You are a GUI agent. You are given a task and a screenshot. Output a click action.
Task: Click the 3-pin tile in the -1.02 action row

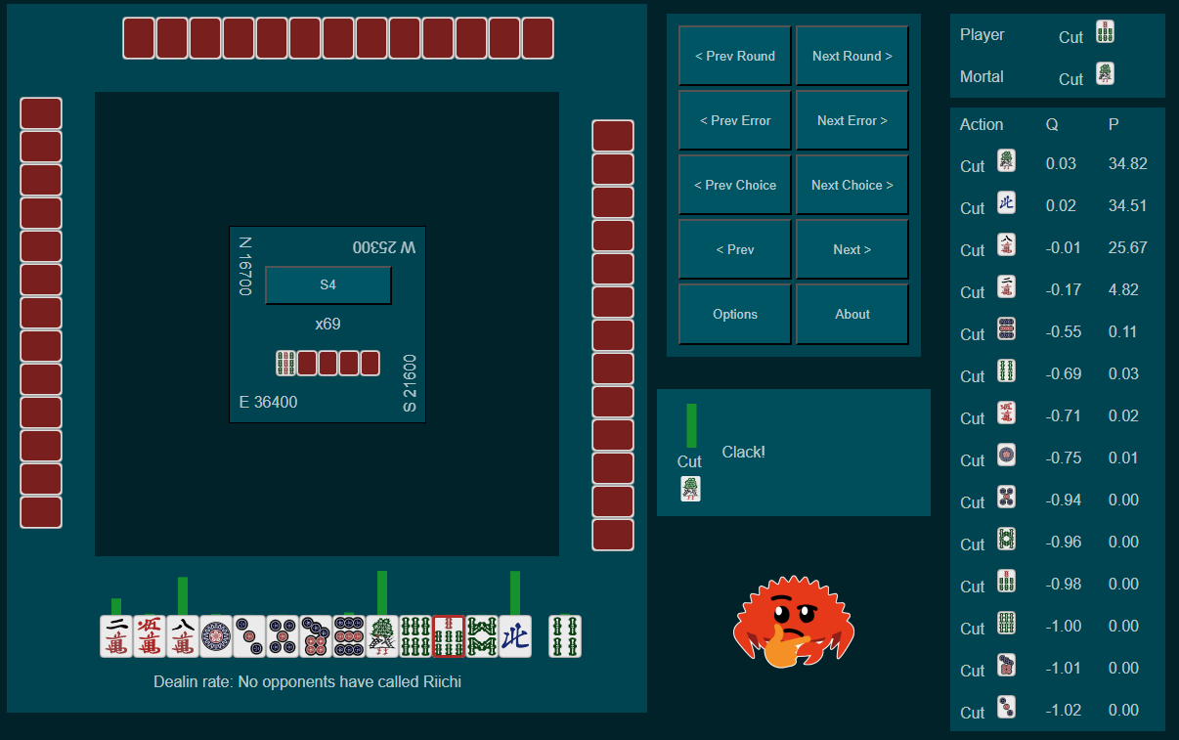tap(1006, 708)
